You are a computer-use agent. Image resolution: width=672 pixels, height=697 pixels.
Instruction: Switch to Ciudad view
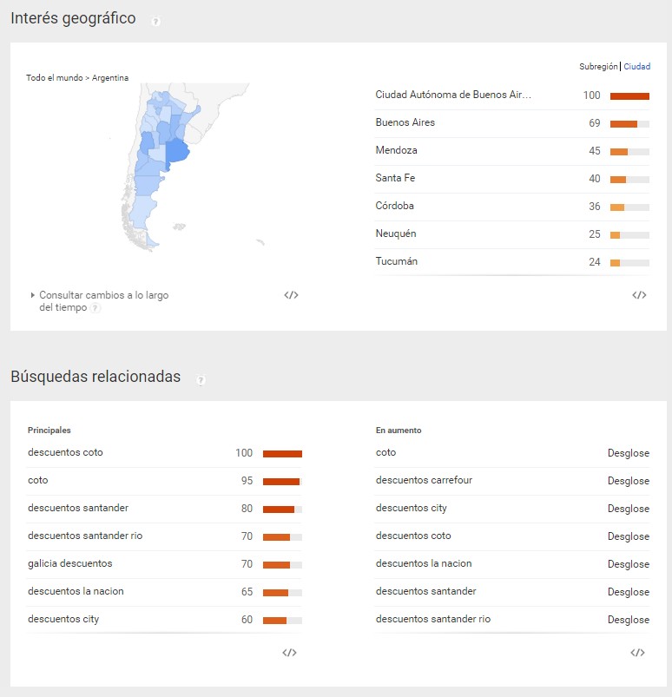[636, 67]
